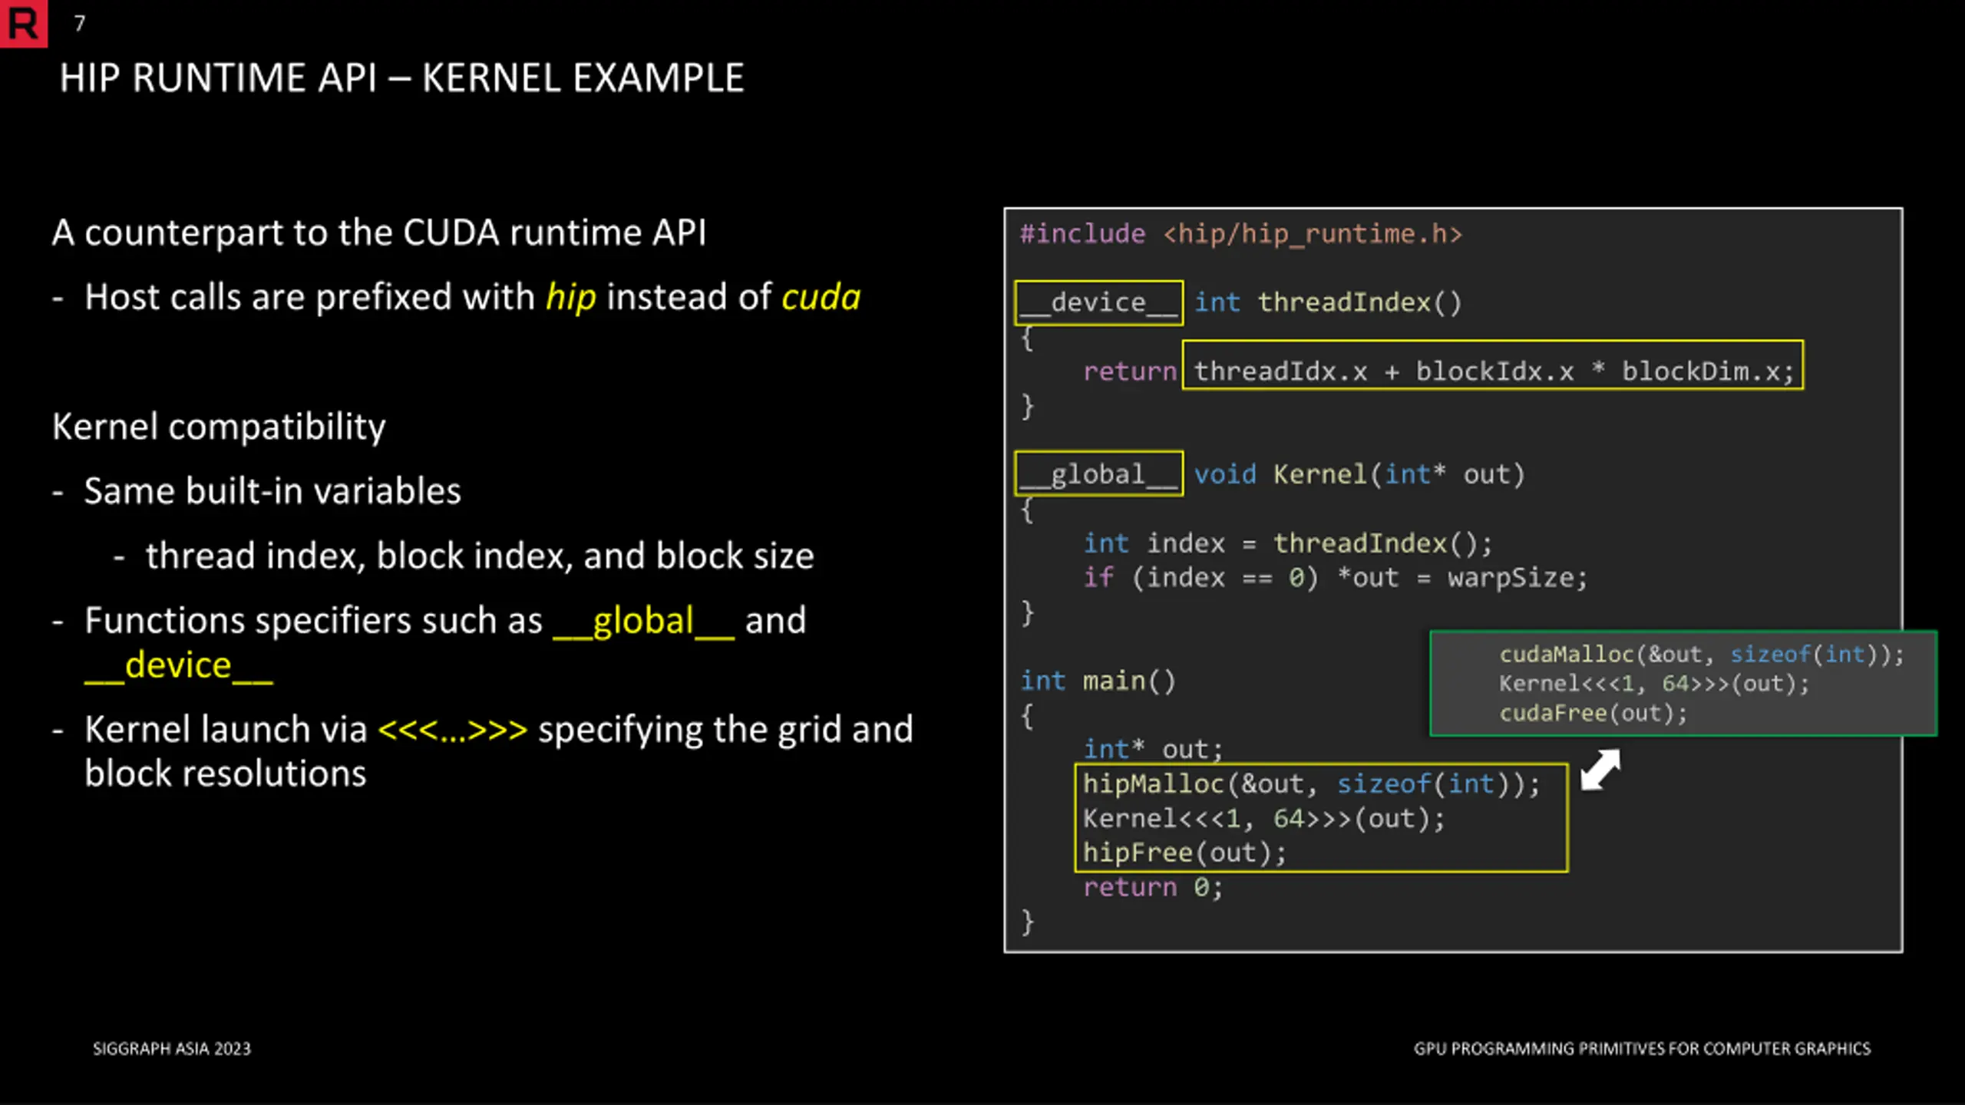
Task: Click 'SIGGRAPH ASIA 2023' footer text
Action: tap(172, 1049)
